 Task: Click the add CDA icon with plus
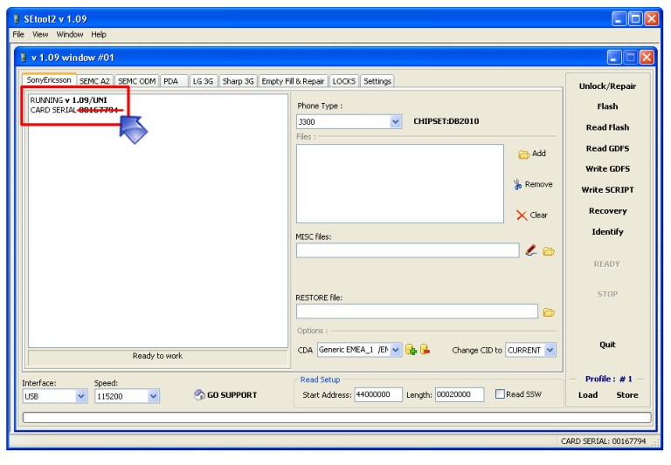pyautogui.click(x=411, y=350)
